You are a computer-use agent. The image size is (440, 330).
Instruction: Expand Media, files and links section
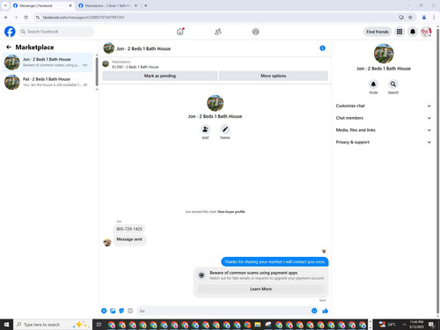pyautogui.click(x=384, y=130)
